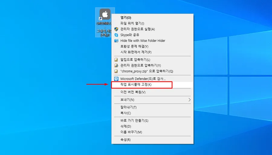Select 관리자 권한으로 압축하기(Y)
The width and height of the screenshot is (272, 155).
point(152,66)
